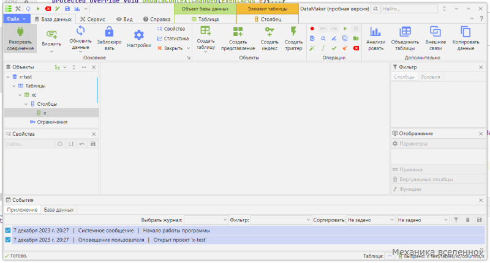Expand the Виртуальные столбцы section

438,179
